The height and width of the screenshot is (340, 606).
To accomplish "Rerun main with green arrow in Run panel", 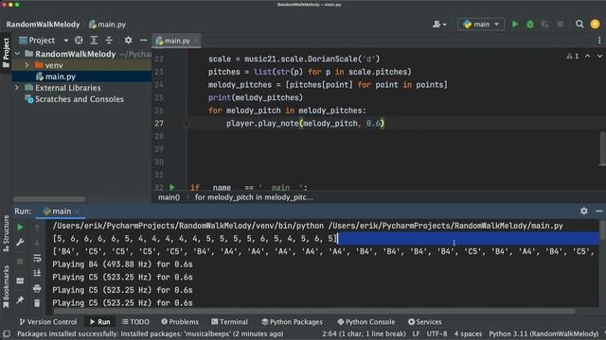I will coord(20,228).
